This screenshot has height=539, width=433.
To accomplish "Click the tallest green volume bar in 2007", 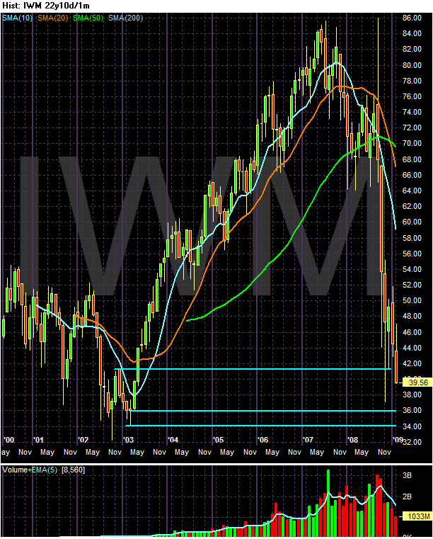I will (328, 503).
